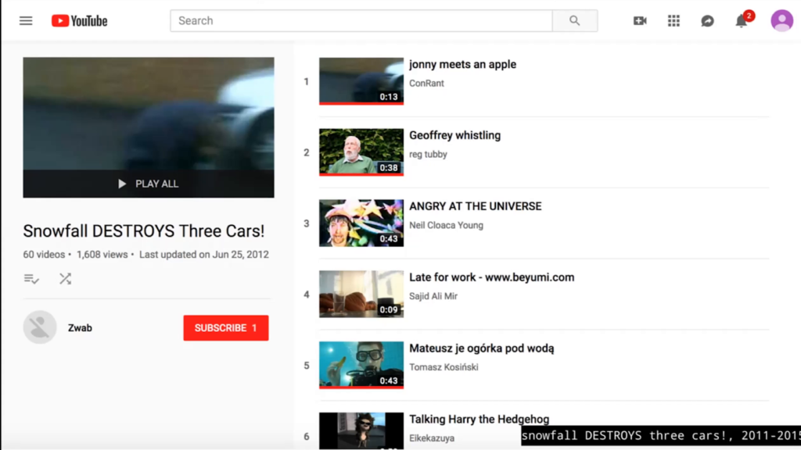Open 'Talking Harry the Hedgehog' thumbnail
Viewport: 801px width, 450px height.
(361, 431)
